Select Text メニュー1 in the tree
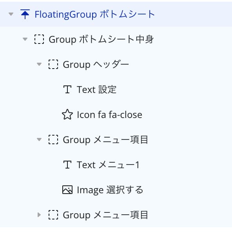 108,165
